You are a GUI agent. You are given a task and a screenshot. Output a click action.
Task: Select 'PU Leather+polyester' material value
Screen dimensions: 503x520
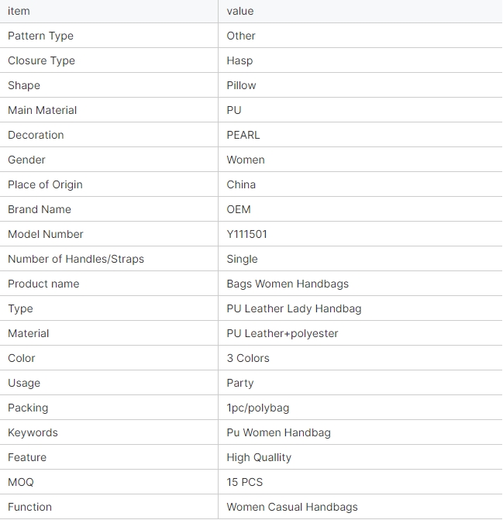[283, 334]
